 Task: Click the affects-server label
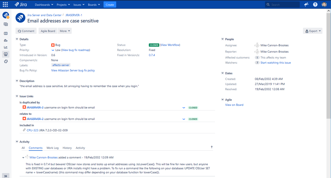(61, 65)
